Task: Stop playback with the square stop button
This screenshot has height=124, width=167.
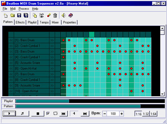Action: (38, 113)
